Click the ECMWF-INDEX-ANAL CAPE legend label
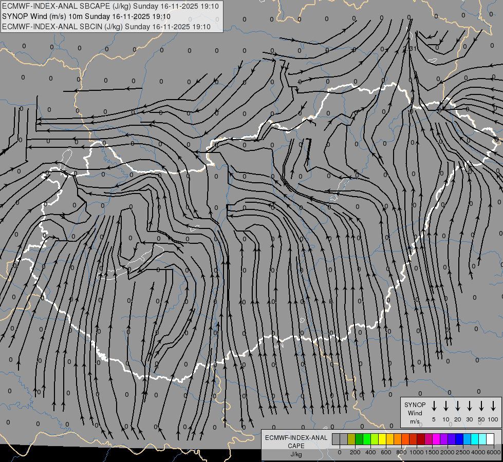The image size is (503, 462). pos(296,441)
